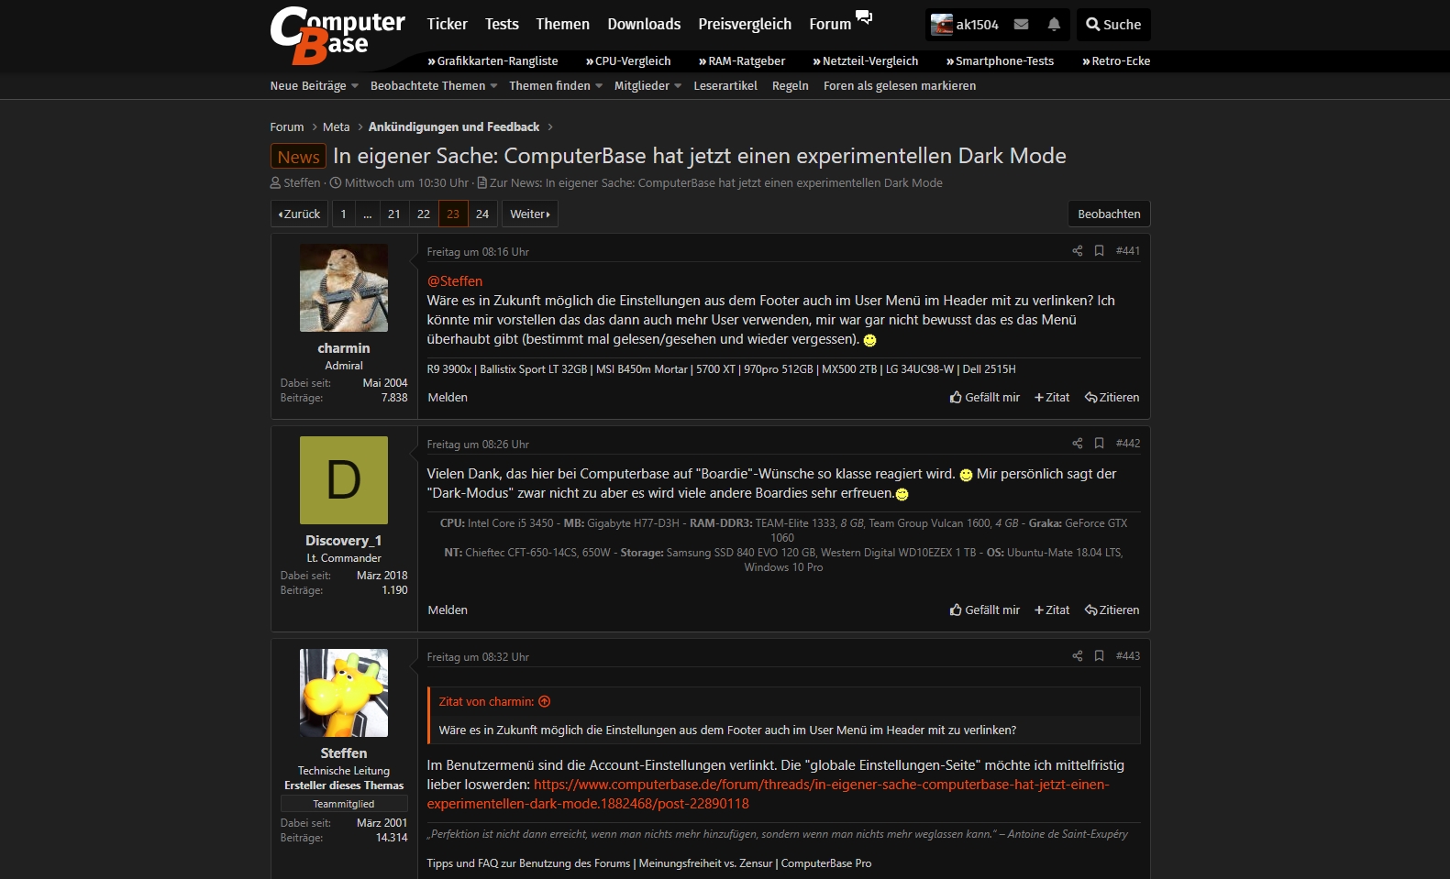The width and height of the screenshot is (1450, 879).
Task: Open Zur News article link under title
Action: tap(715, 183)
